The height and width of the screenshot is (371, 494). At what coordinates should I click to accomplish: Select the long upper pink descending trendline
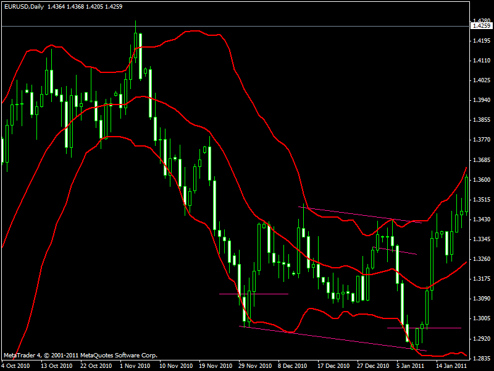coord(360,215)
